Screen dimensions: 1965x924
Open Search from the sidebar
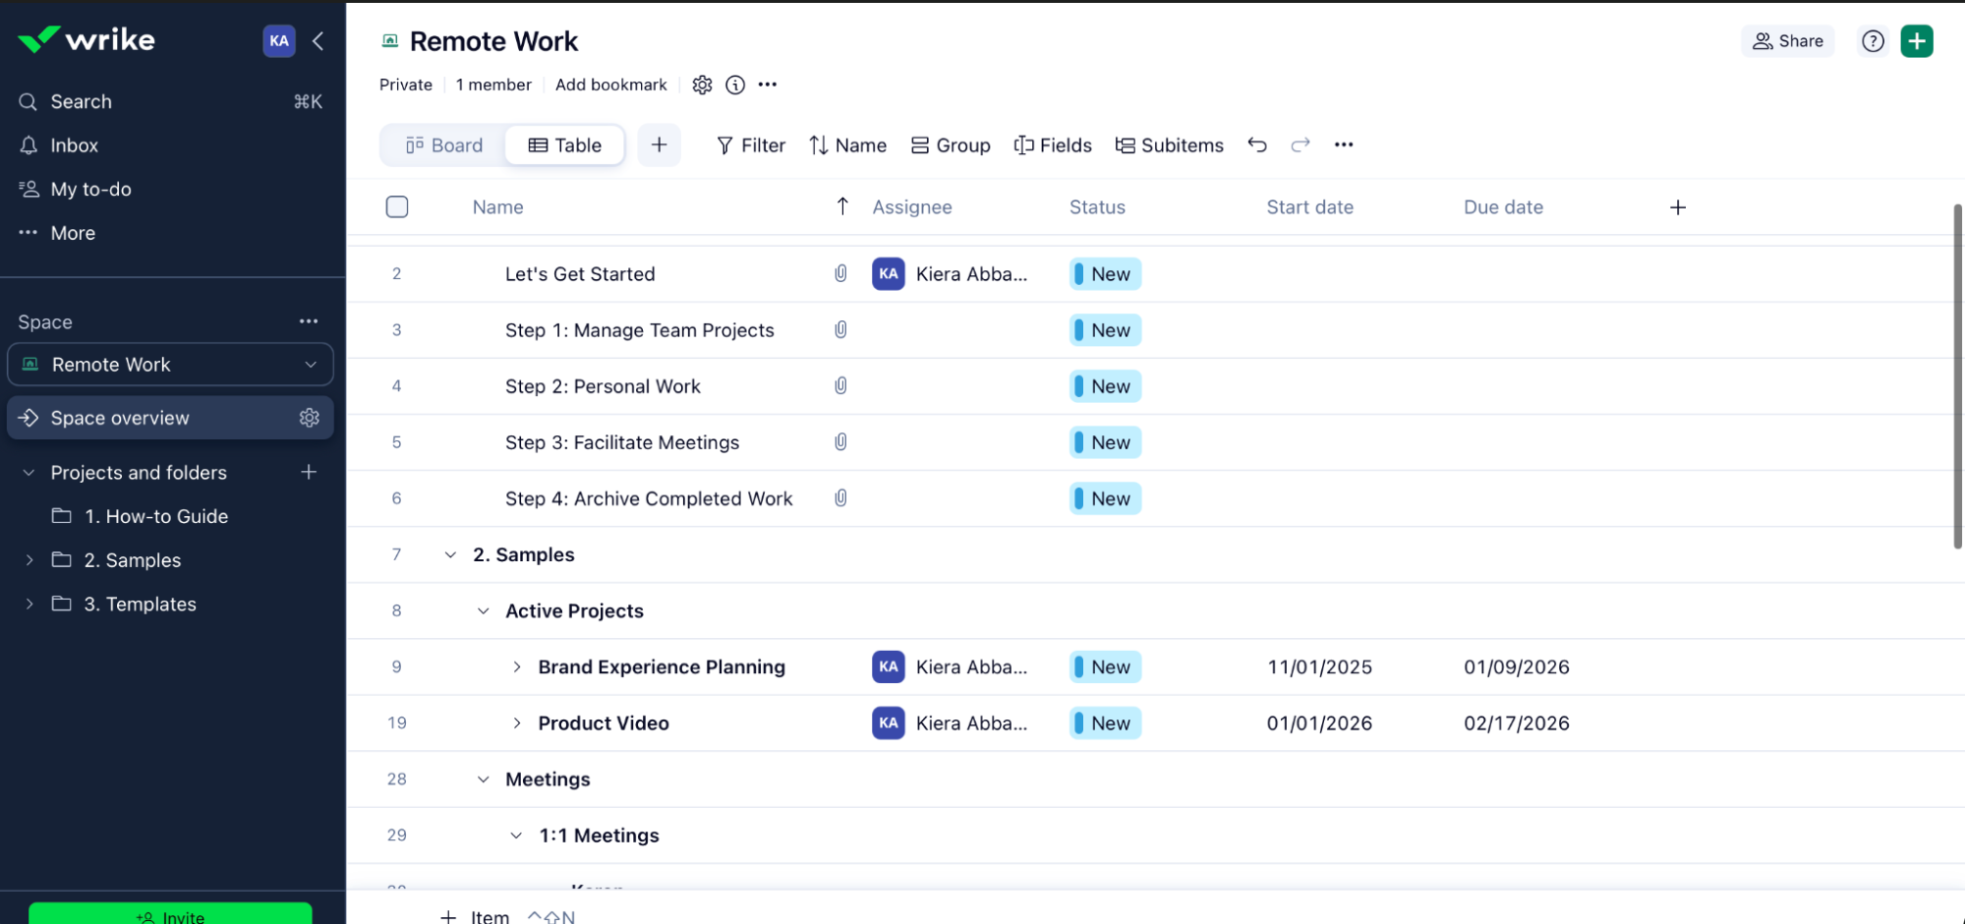tap(81, 101)
